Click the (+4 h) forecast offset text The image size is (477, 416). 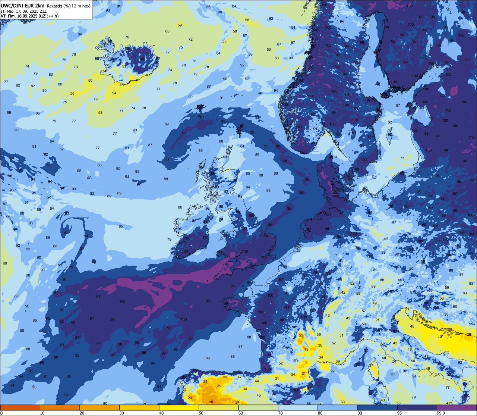(53, 16)
